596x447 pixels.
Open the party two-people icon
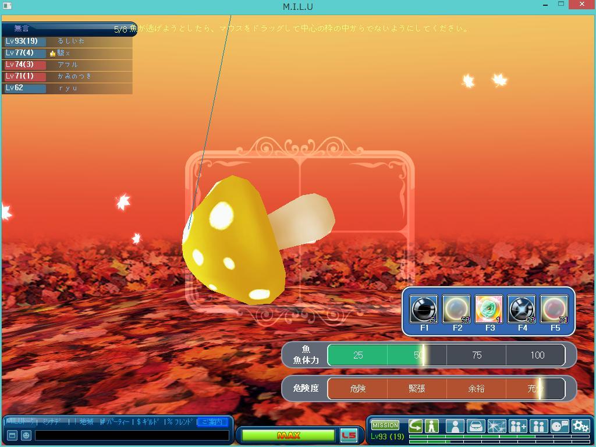538,426
